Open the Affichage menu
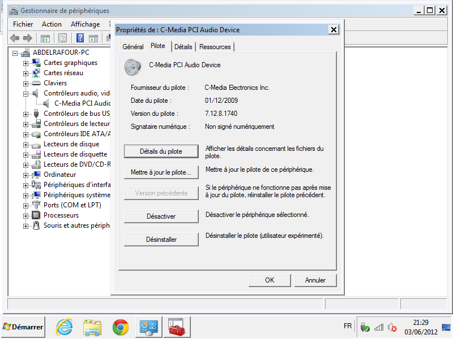Screen dimensions: 453x339 86,24
